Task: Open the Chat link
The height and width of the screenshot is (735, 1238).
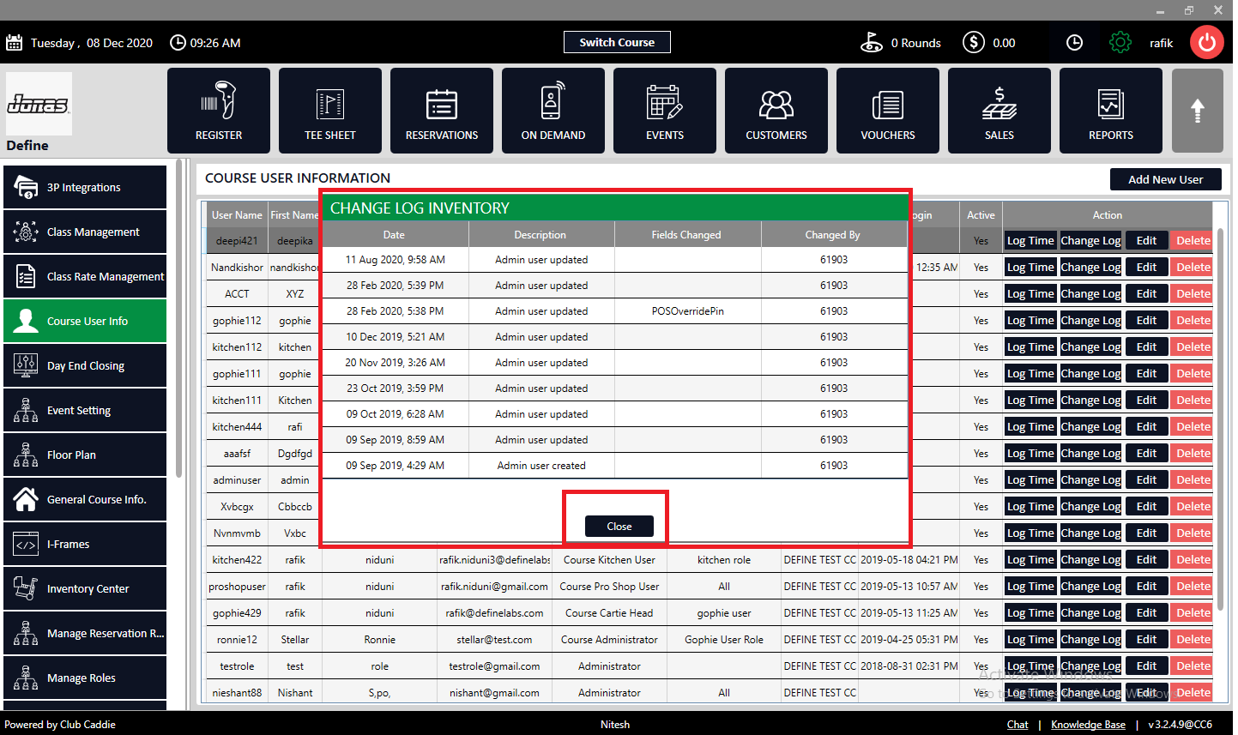Action: 1018,725
